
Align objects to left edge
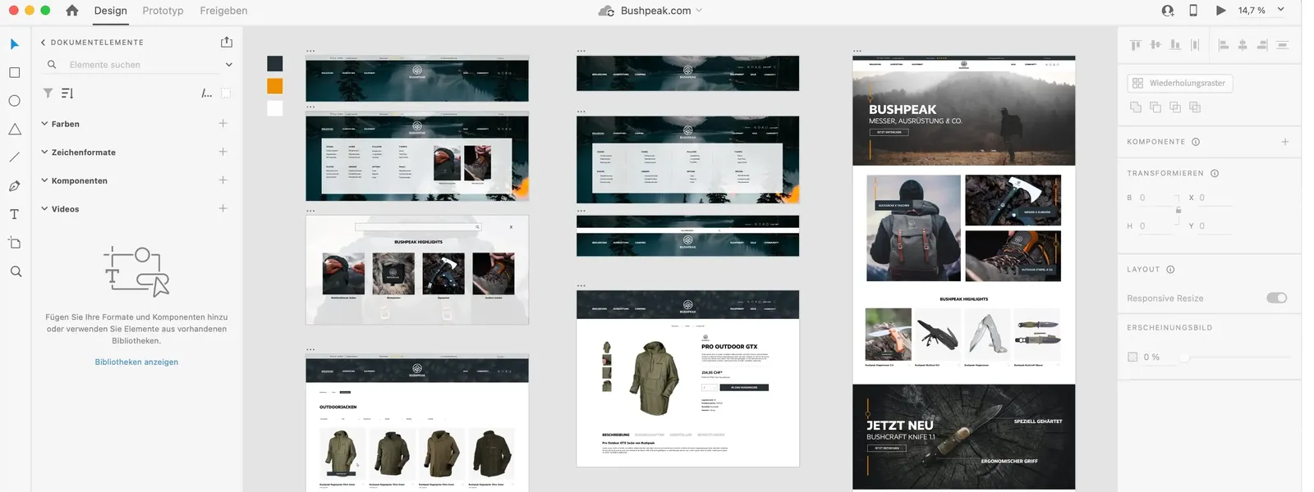pyautogui.click(x=1223, y=45)
